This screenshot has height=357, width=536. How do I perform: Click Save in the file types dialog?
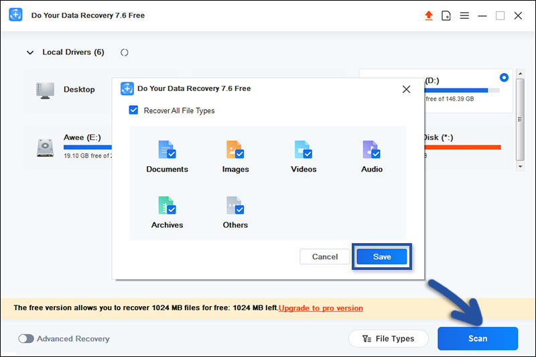382,257
